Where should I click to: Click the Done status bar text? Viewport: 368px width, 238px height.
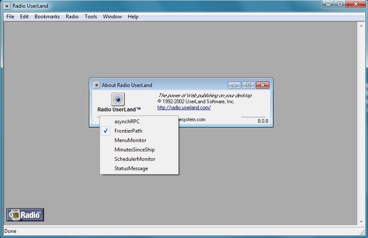10,231
